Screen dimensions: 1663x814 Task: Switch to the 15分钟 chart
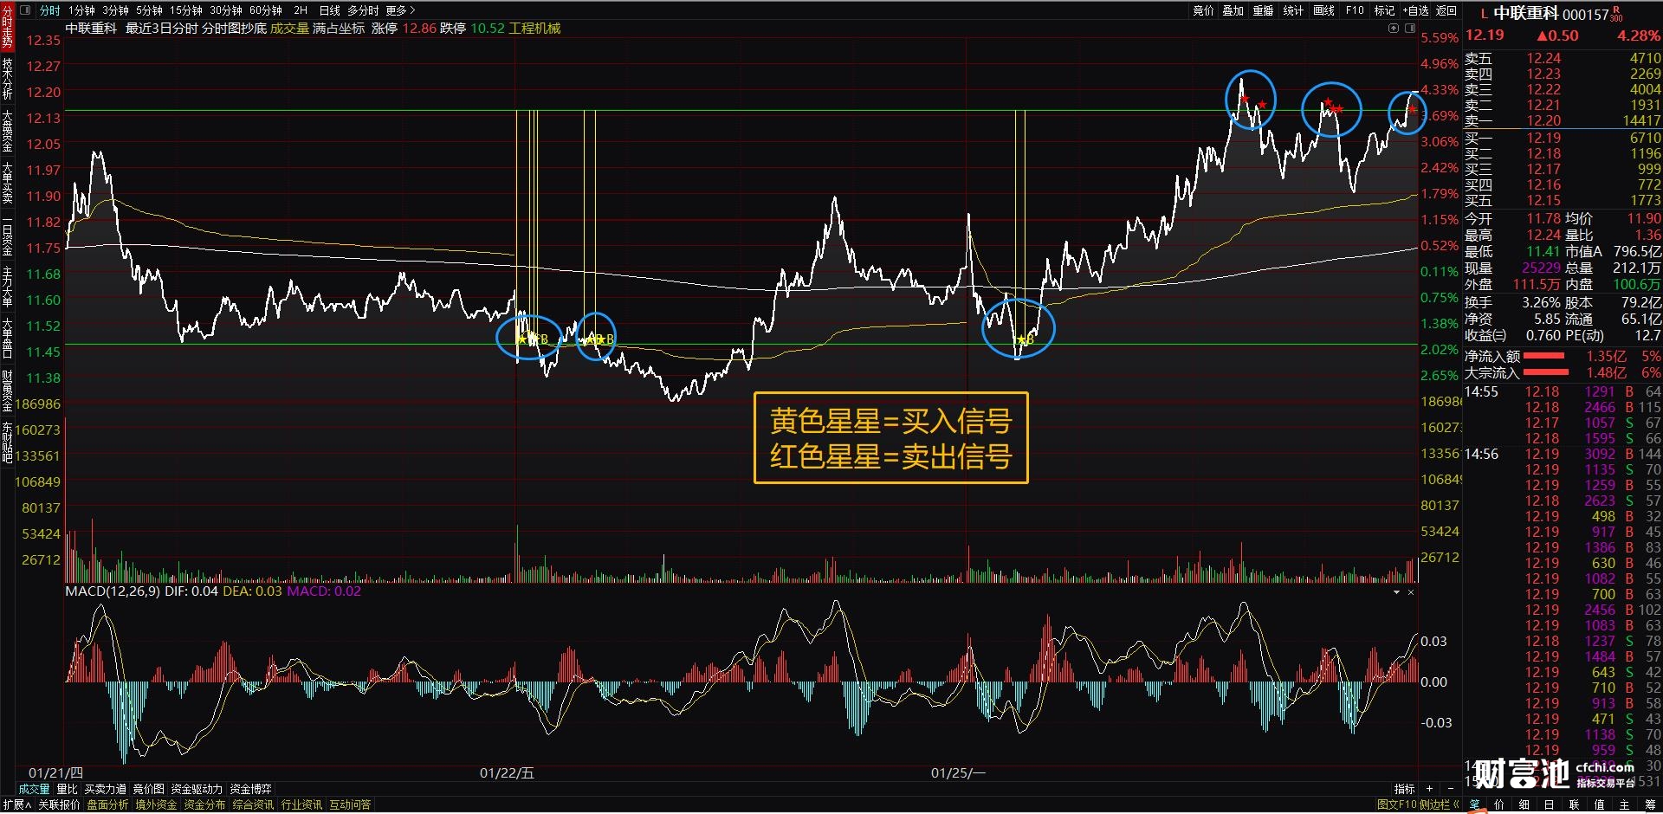tap(185, 10)
